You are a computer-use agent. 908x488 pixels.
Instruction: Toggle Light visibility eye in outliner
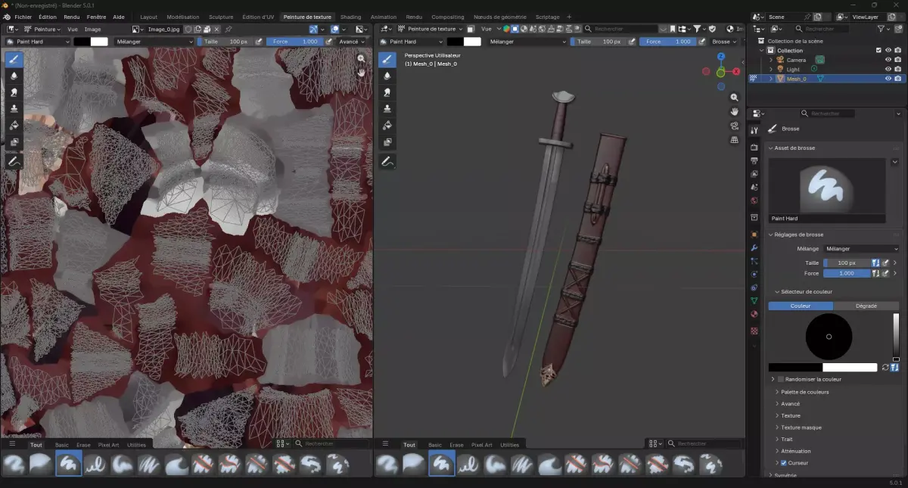pyautogui.click(x=888, y=69)
